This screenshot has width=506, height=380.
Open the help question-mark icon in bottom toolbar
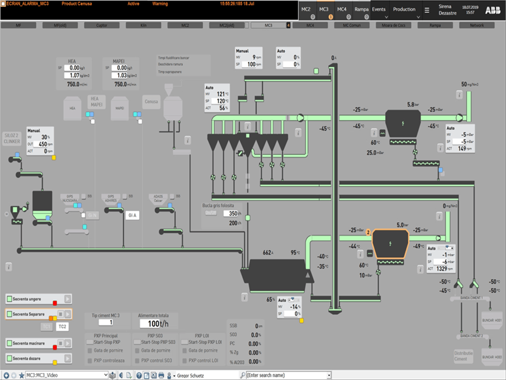pyautogui.click(x=139, y=374)
